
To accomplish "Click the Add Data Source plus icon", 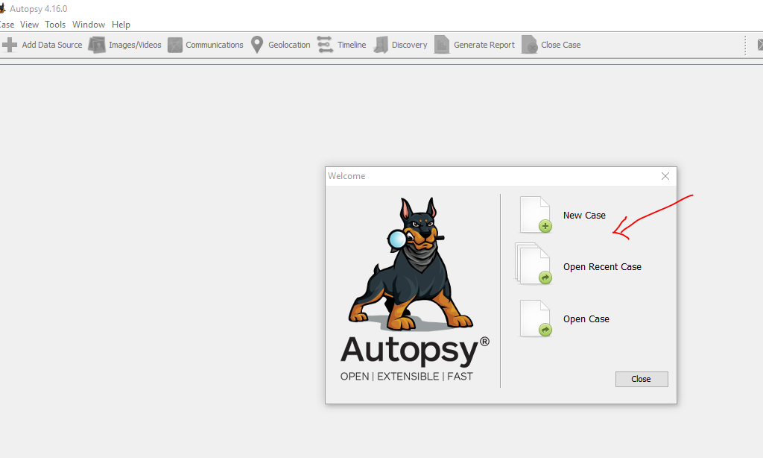I will pos(9,45).
